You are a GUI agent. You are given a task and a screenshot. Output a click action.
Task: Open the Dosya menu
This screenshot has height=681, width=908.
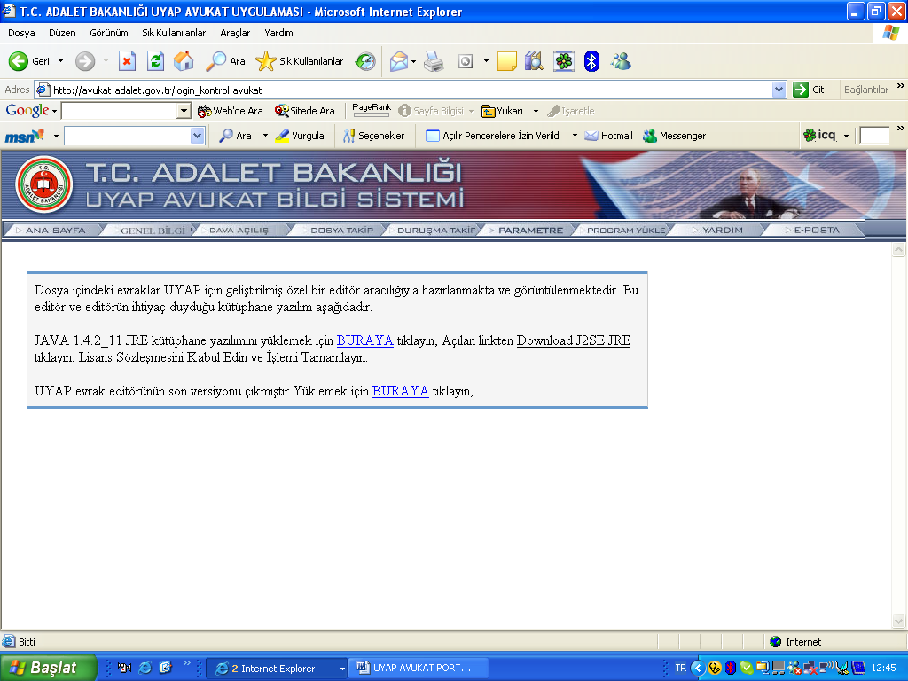[x=21, y=33]
